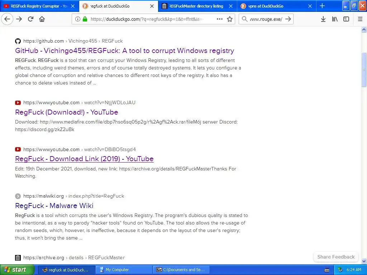
Task: Open the Windows Start button
Action: click(x=17, y=270)
